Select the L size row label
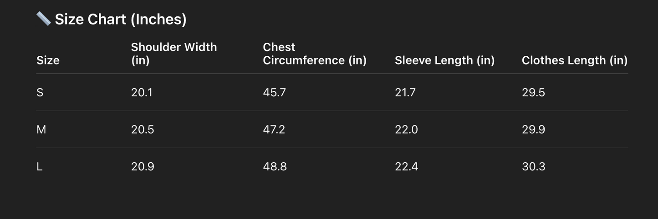The image size is (658, 219). (x=40, y=167)
